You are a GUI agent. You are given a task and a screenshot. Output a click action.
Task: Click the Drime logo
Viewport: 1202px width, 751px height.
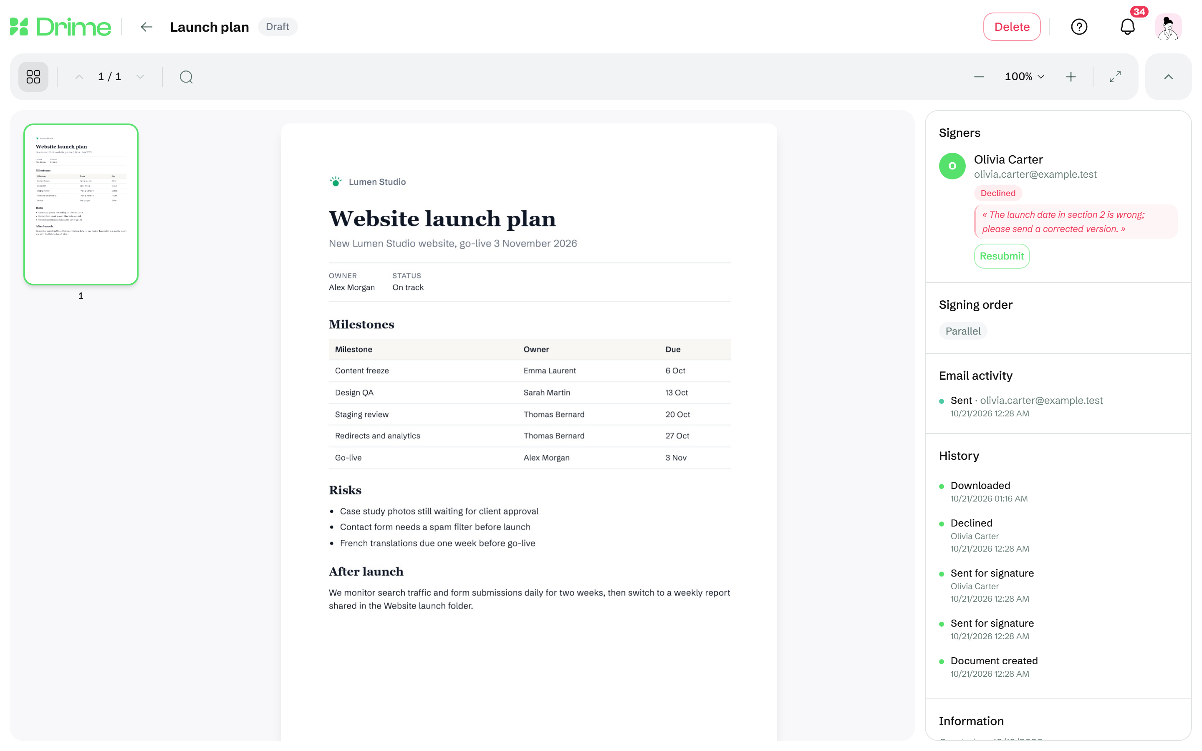[x=60, y=27]
